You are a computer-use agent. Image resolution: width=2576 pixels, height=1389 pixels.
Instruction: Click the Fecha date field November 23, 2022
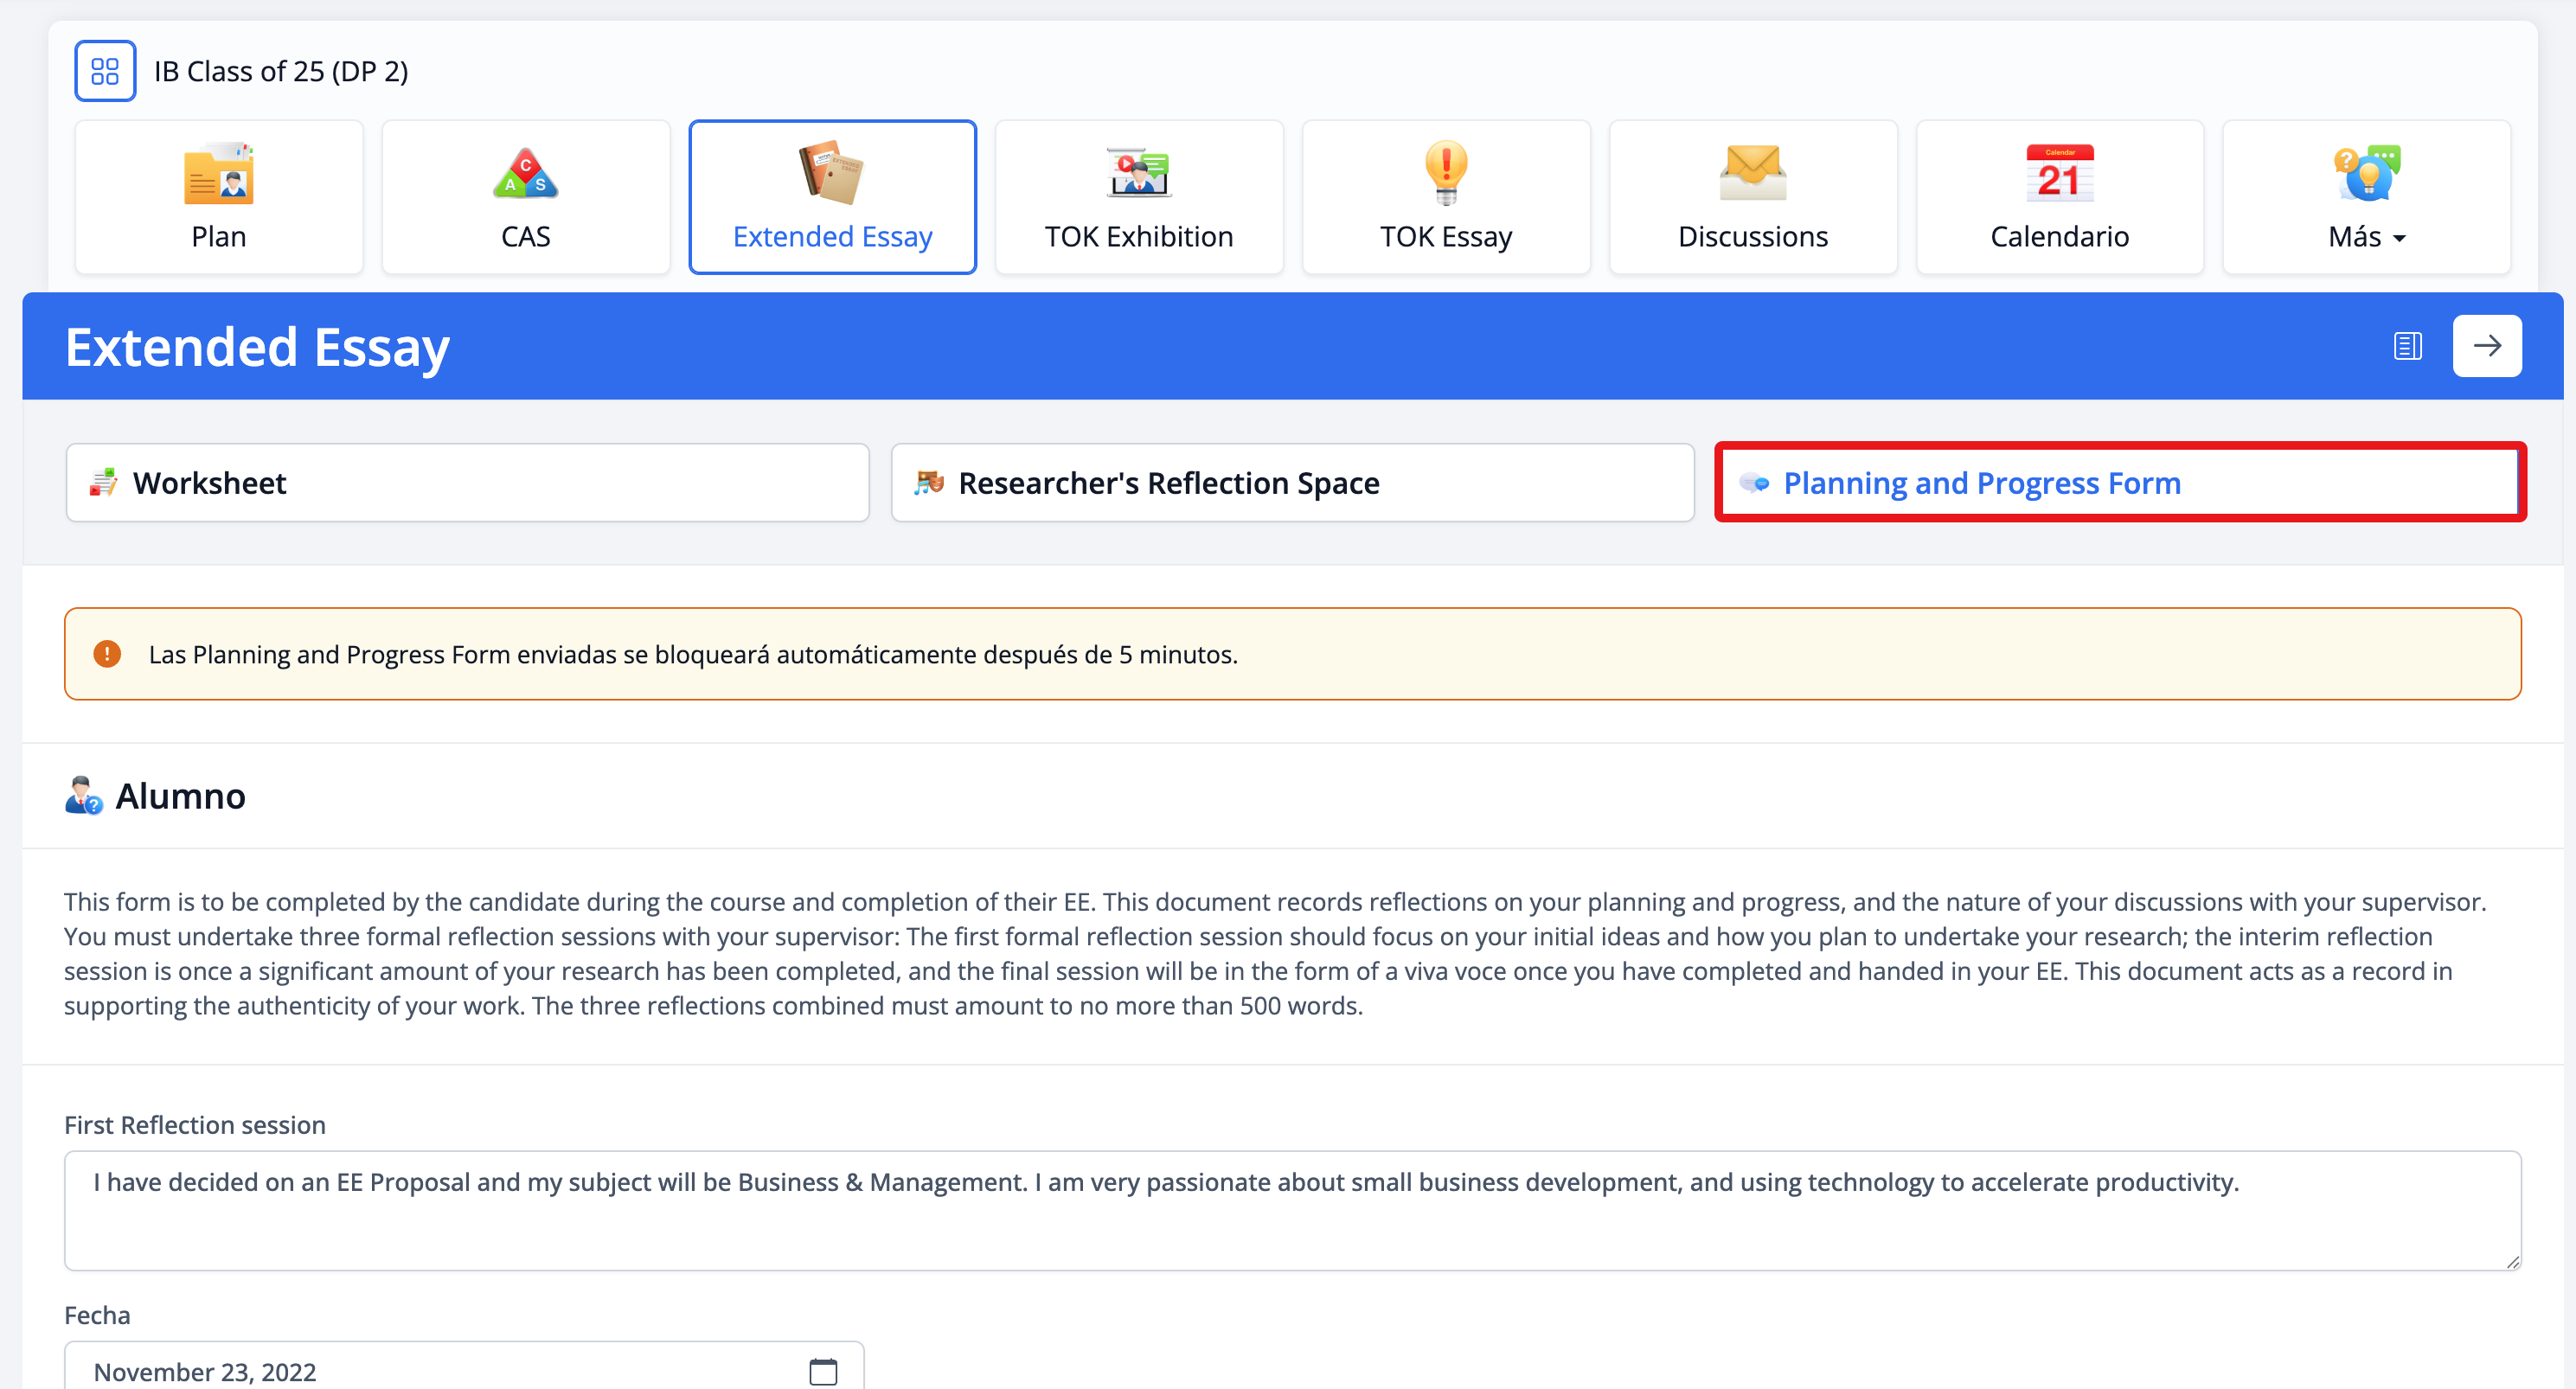click(440, 1371)
